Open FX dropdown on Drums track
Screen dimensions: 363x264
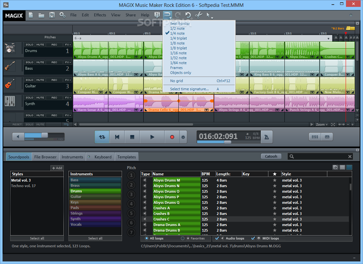coord(68,45)
